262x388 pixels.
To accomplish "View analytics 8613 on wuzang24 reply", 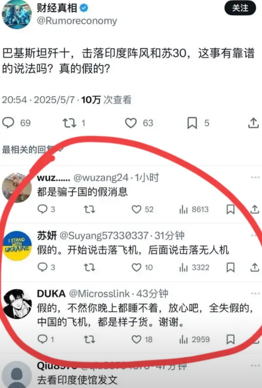I will pos(194,209).
